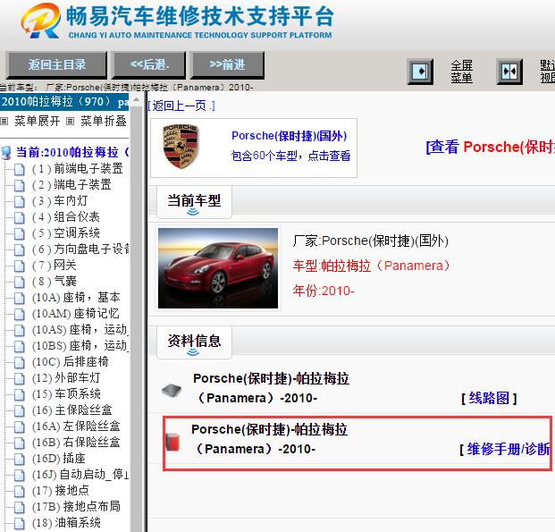Viewport: 555px width, 532px height.
Task: Open tree item (16B) 右保险丝盒
Action: tap(76, 442)
